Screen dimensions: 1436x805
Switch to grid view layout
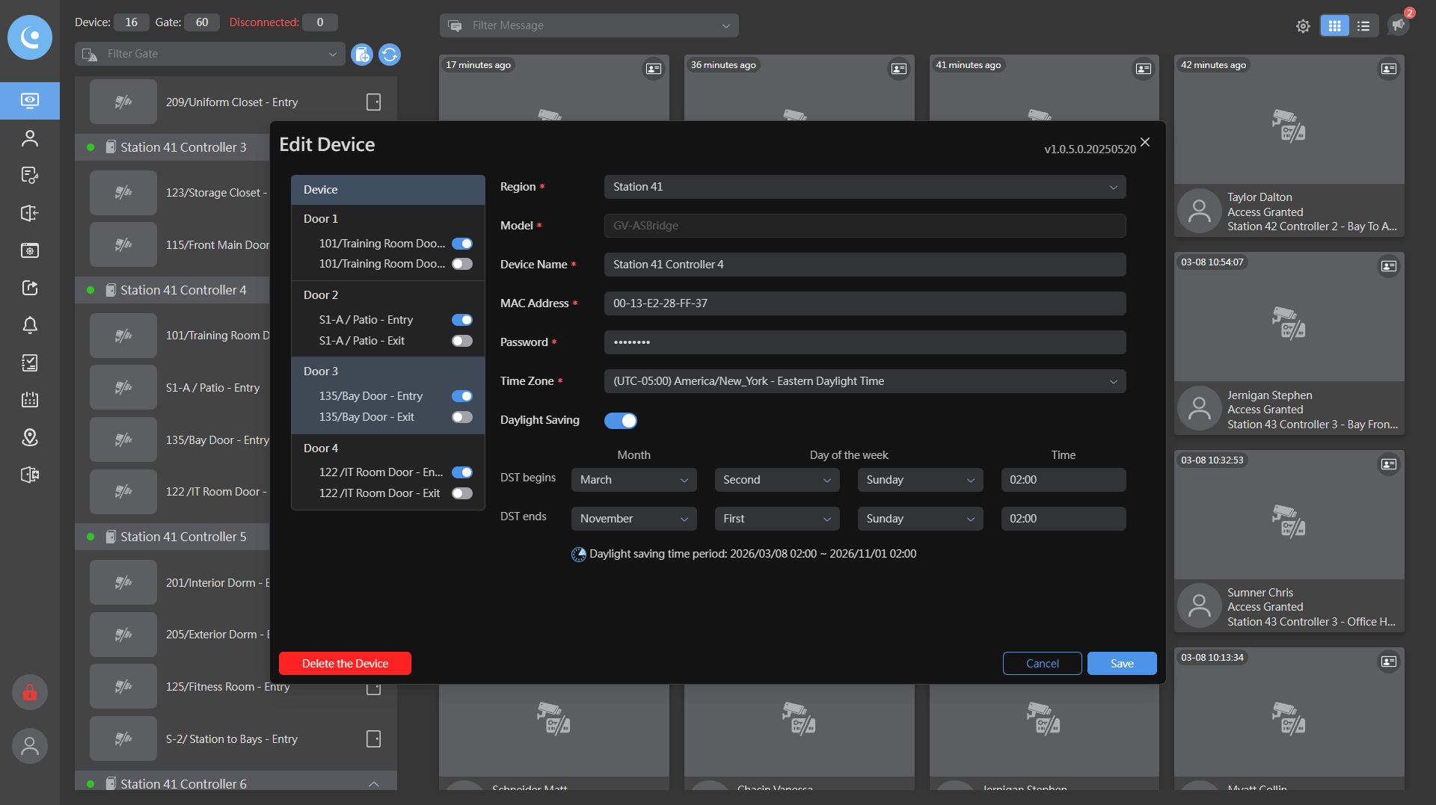click(1334, 26)
